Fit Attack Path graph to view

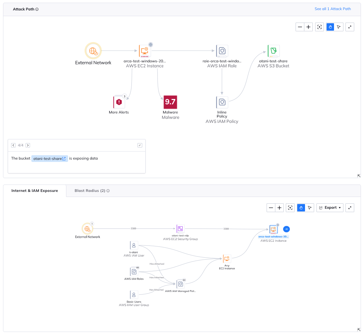click(320, 27)
